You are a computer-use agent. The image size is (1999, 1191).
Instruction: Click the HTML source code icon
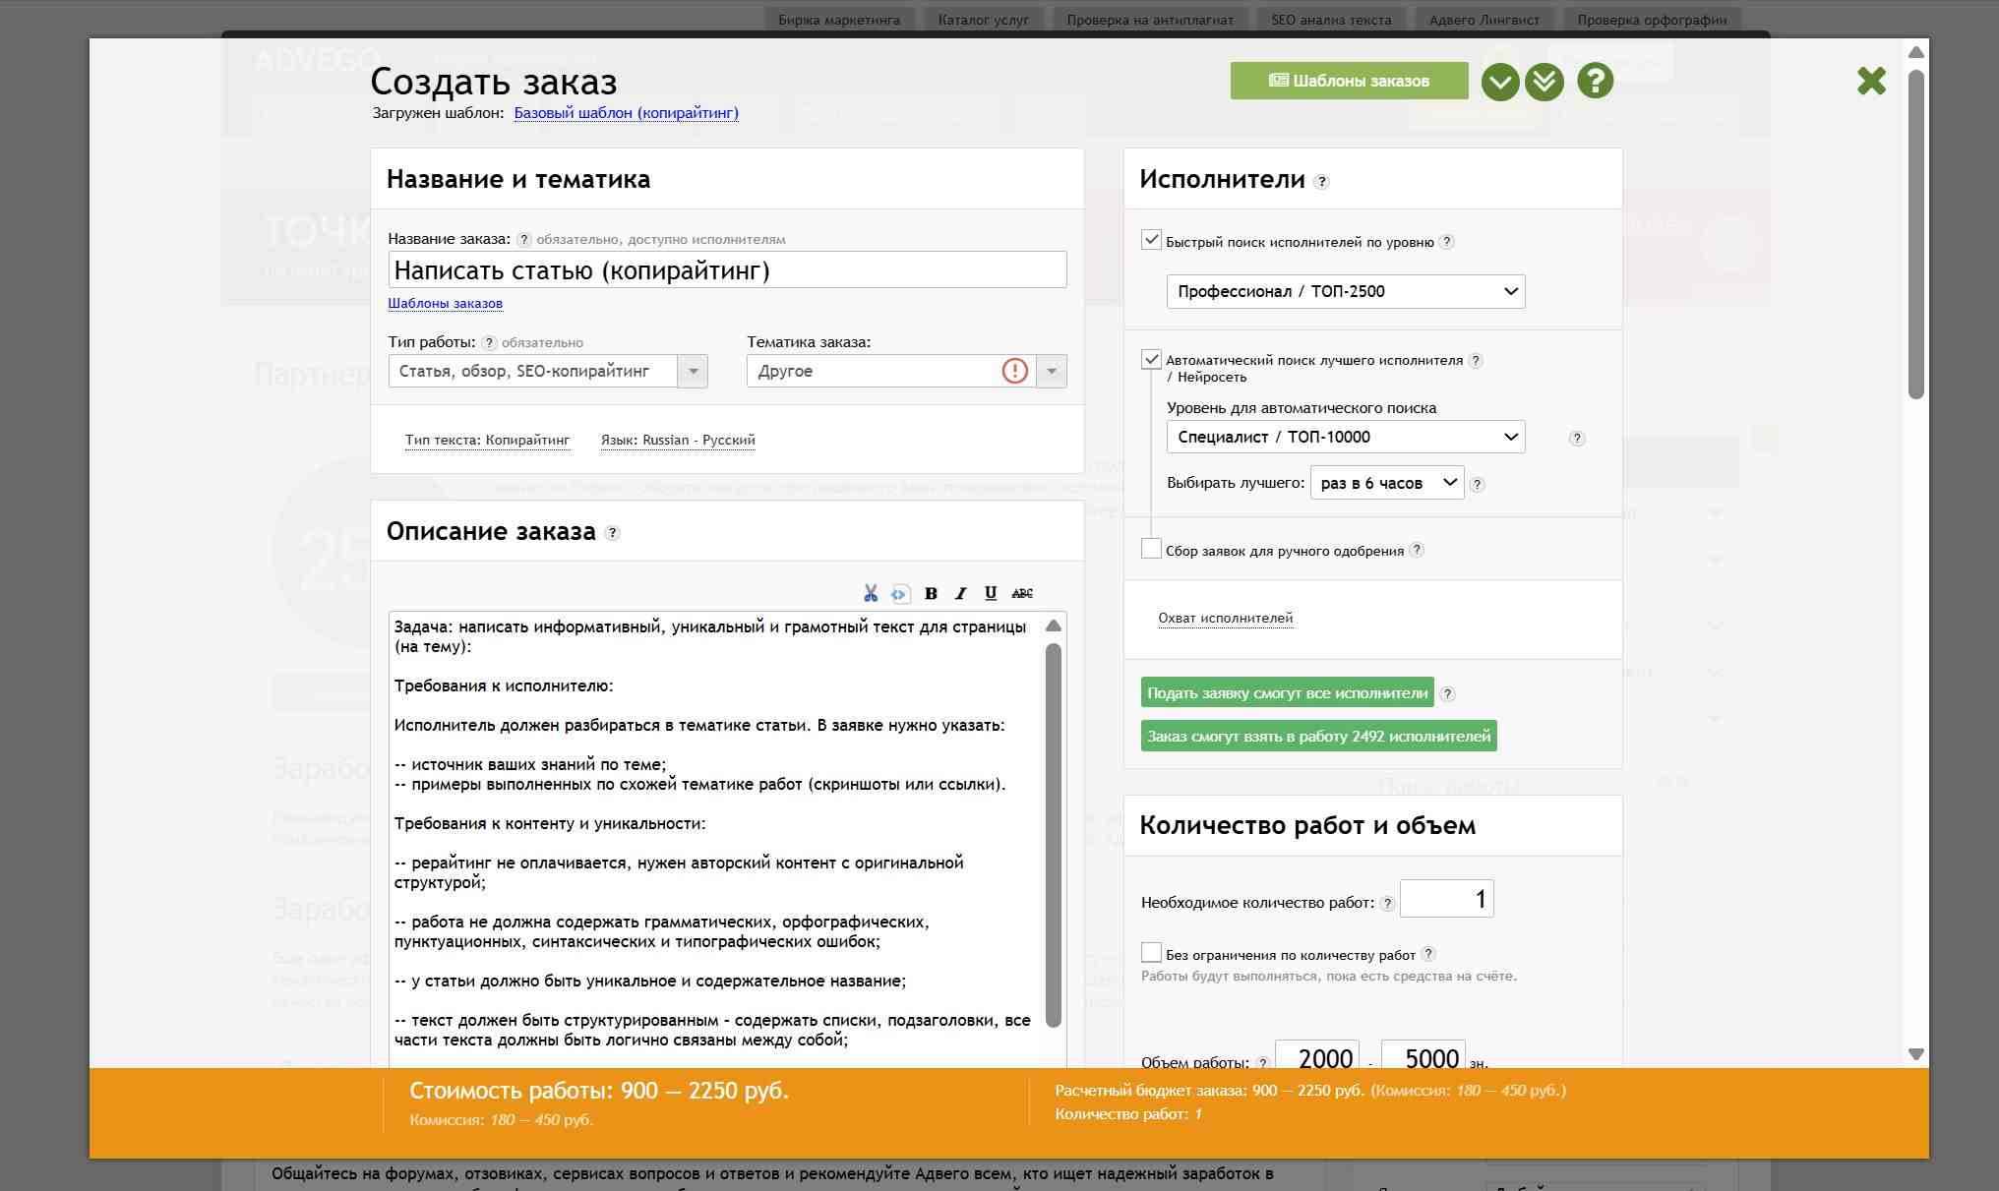click(x=899, y=593)
